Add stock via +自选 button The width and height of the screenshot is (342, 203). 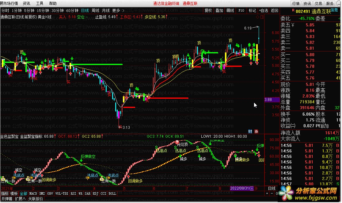pyautogui.click(x=264, y=10)
